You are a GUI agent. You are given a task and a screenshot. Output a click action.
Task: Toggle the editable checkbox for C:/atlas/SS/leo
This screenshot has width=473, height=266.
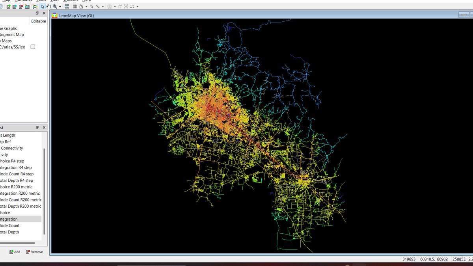tap(33, 47)
